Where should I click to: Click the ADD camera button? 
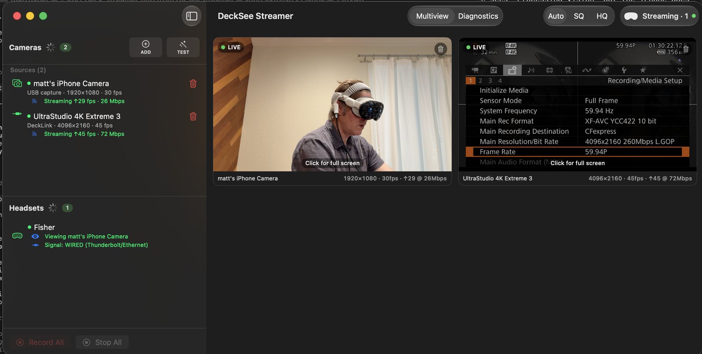[x=146, y=47]
